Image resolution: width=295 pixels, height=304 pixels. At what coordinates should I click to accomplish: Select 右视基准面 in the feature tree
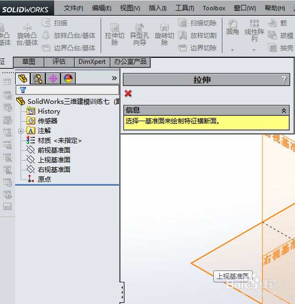[x=49, y=170]
